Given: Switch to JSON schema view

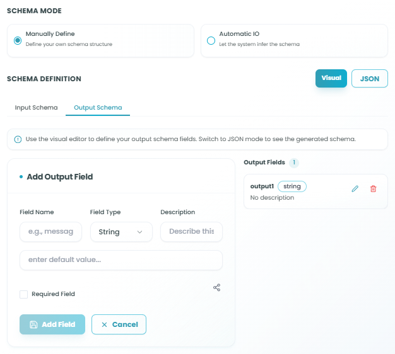Looking at the screenshot, I should [369, 79].
